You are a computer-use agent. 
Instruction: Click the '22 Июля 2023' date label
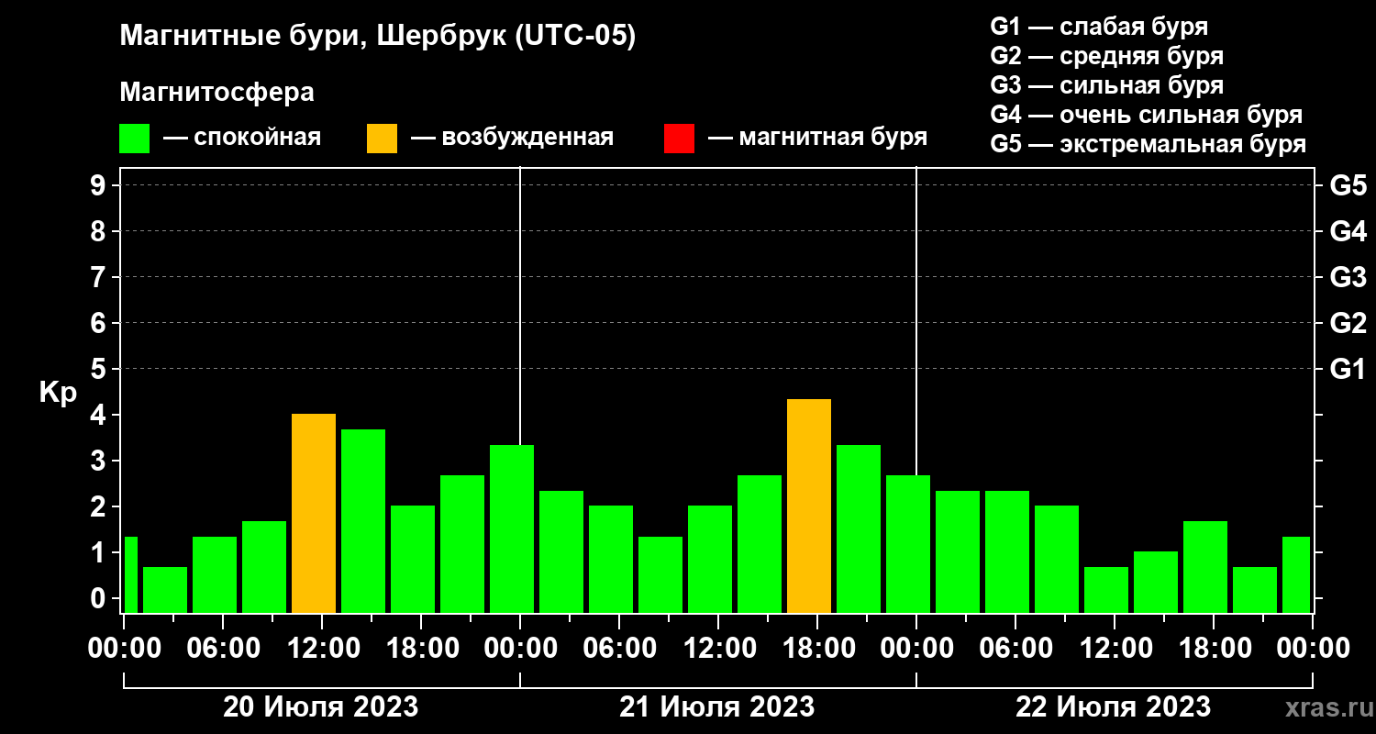tap(1114, 707)
